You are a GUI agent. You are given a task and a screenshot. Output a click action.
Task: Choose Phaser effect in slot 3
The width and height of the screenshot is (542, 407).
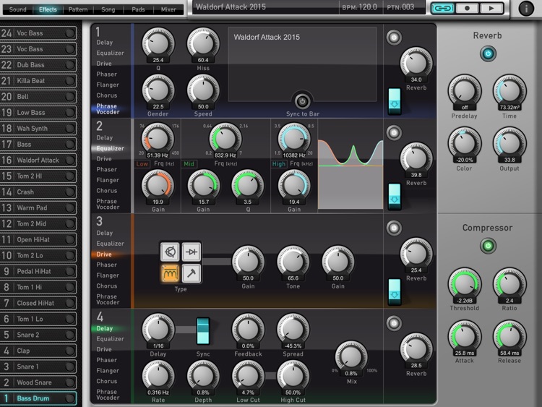(x=106, y=265)
